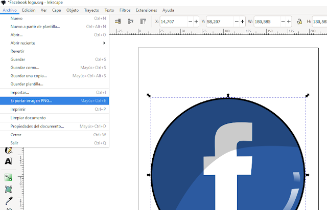Open the Capa menu
The width and height of the screenshot is (327, 210).
(57, 10)
